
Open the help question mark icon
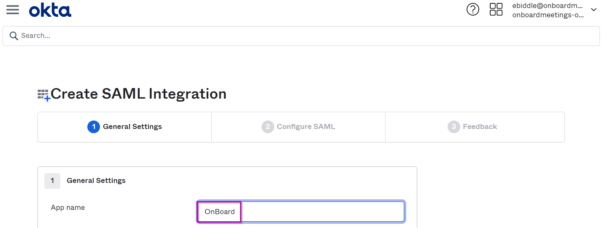coord(473,9)
